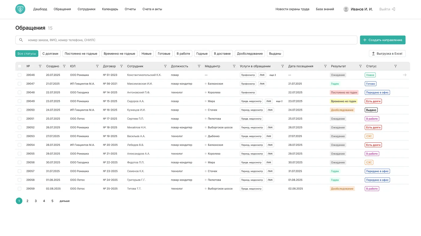Click the yellow «Временно не годен» badge
The image size is (421, 236).
click(x=343, y=101)
